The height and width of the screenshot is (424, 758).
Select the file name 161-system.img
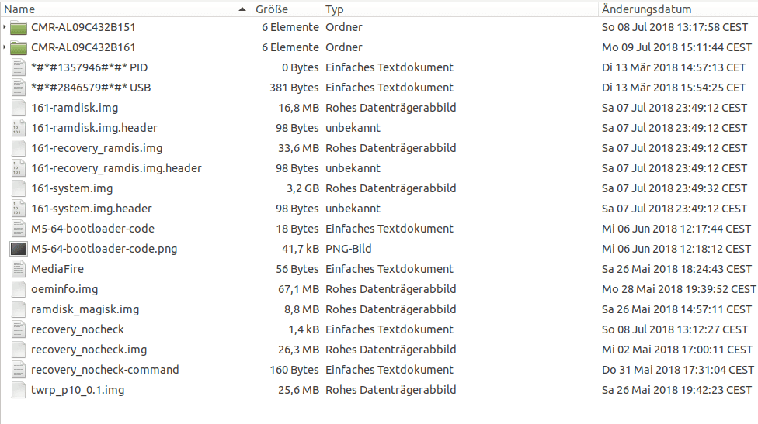pos(72,188)
